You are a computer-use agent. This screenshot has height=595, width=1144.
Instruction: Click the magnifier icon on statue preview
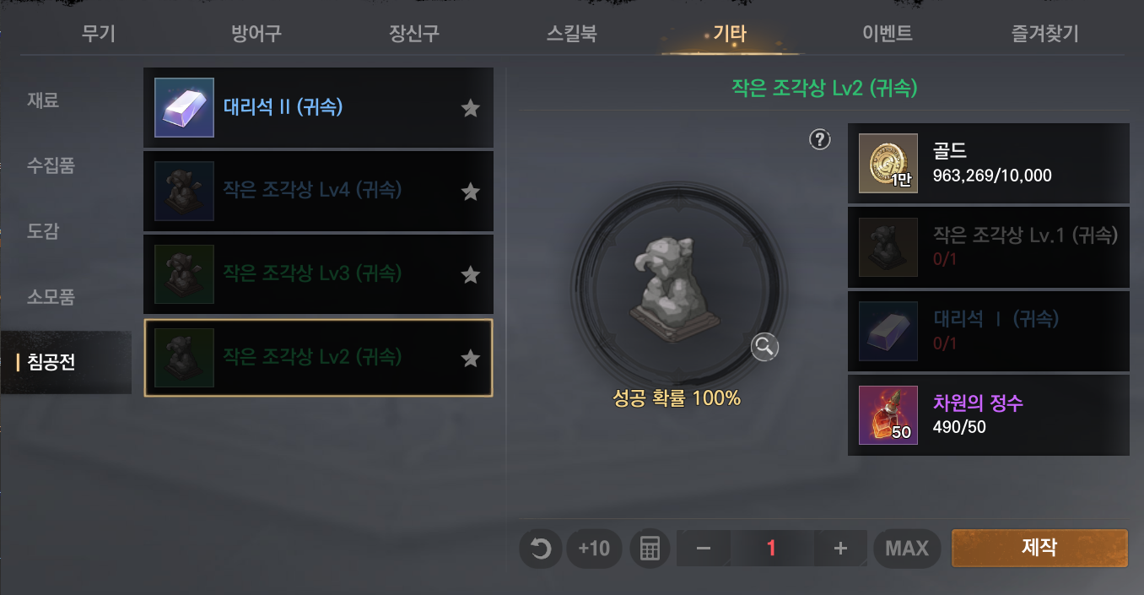pos(764,346)
